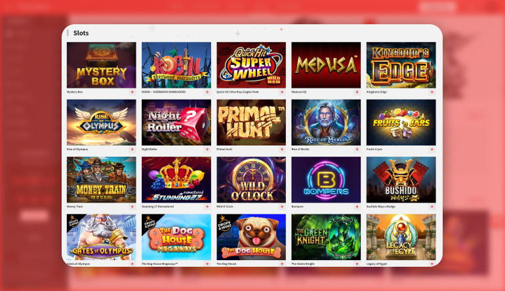Launch Fruits 'n Jars slot thumbnail

coord(401,123)
